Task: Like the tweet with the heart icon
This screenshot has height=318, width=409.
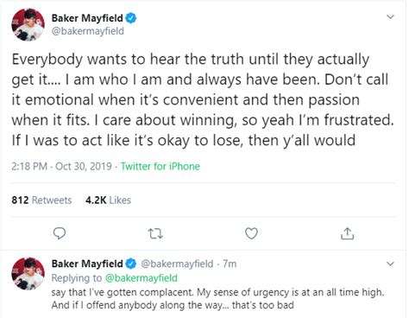Action: 251,233
